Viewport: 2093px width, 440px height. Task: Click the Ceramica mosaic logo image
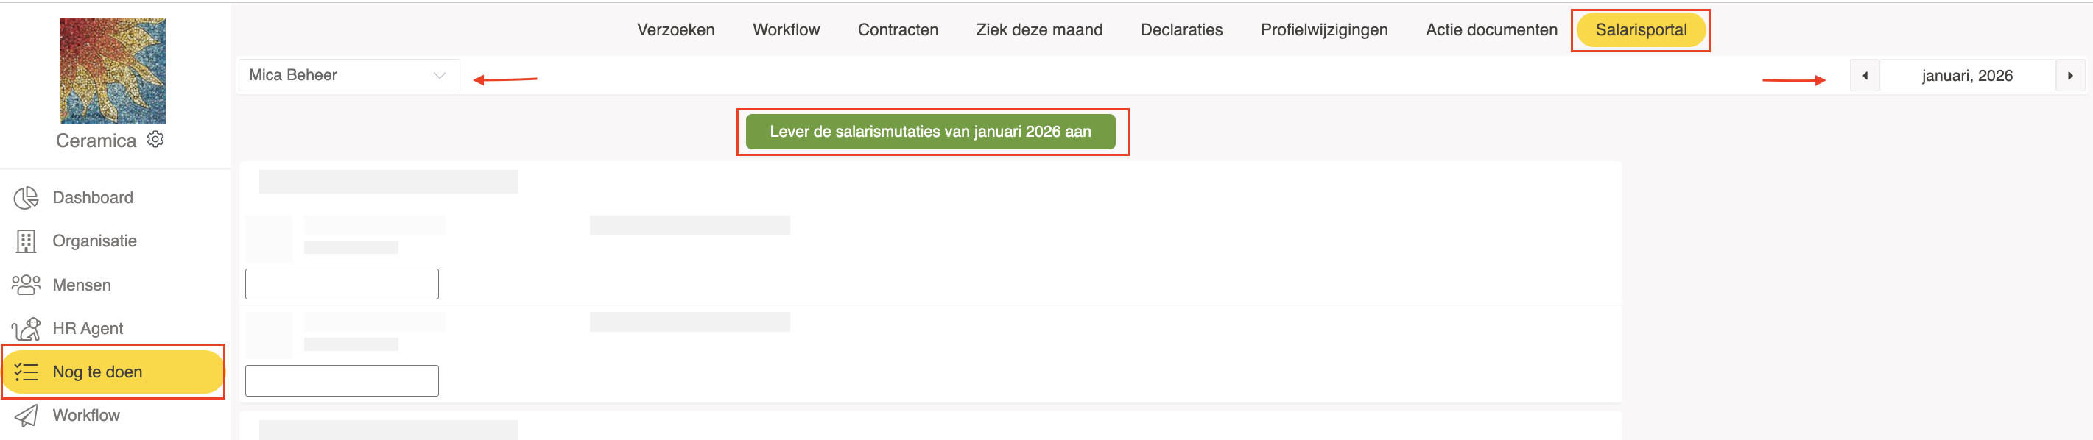(112, 71)
